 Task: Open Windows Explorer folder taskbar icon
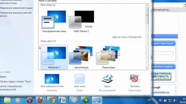[7, 100]
